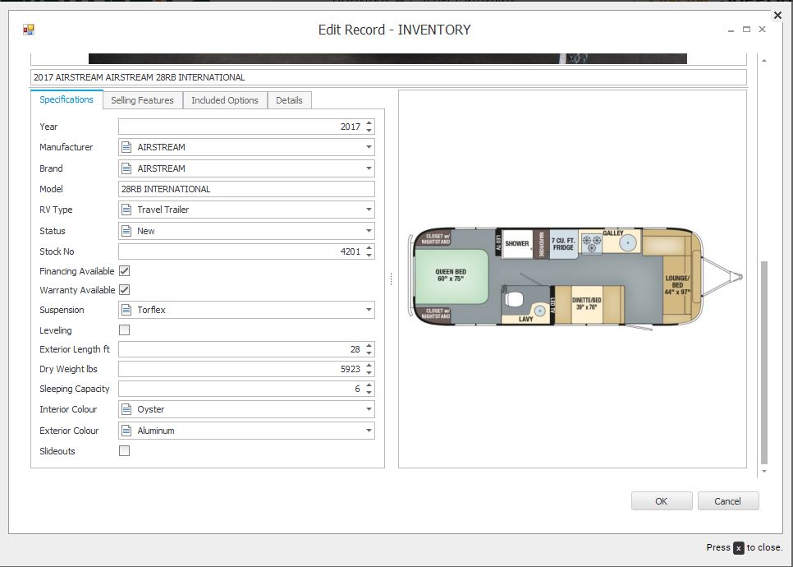The image size is (793, 567).
Task: Decrement the Stock No value
Action: (x=369, y=255)
